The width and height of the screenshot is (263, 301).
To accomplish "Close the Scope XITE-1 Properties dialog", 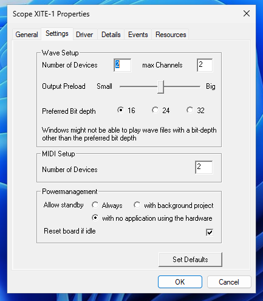I will tap(247, 13).
